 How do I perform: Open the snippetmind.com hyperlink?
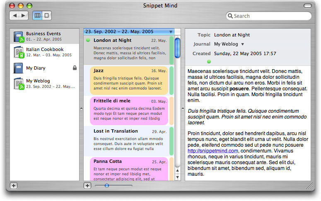213,151
